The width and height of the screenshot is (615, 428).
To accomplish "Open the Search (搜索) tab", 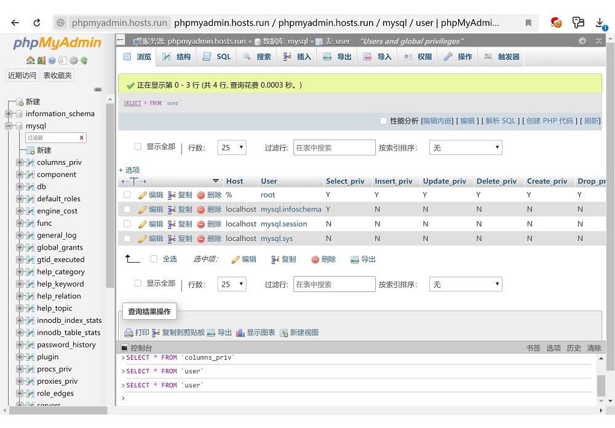I will click(x=256, y=57).
